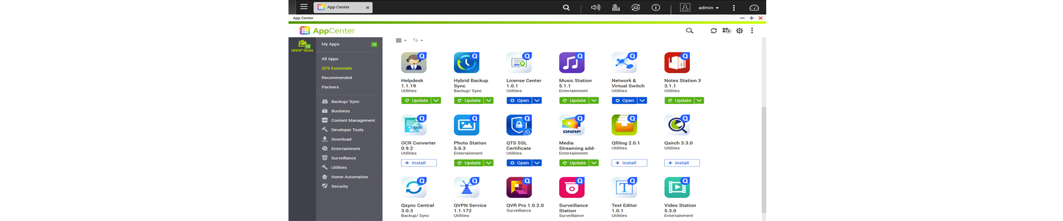
Task: Open the AppCenter settings gear
Action: click(x=739, y=31)
